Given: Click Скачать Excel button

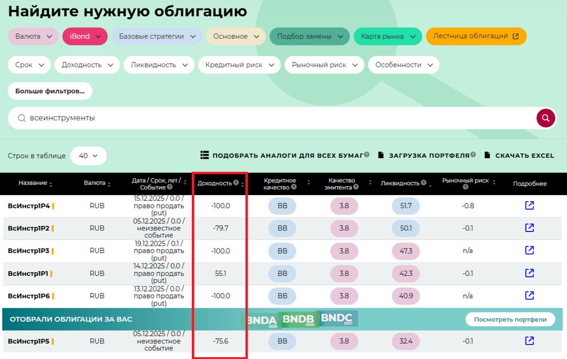Looking at the screenshot, I should coord(519,155).
